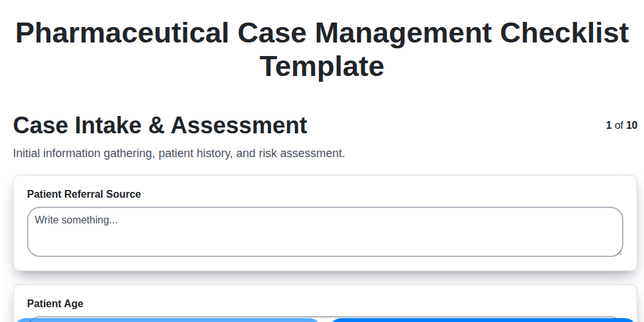Click the bold "10" total page count
The width and height of the screenshot is (644, 322).
(x=632, y=125)
